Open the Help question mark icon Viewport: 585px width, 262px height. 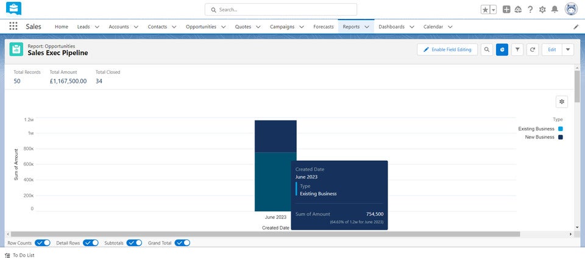[530, 10]
